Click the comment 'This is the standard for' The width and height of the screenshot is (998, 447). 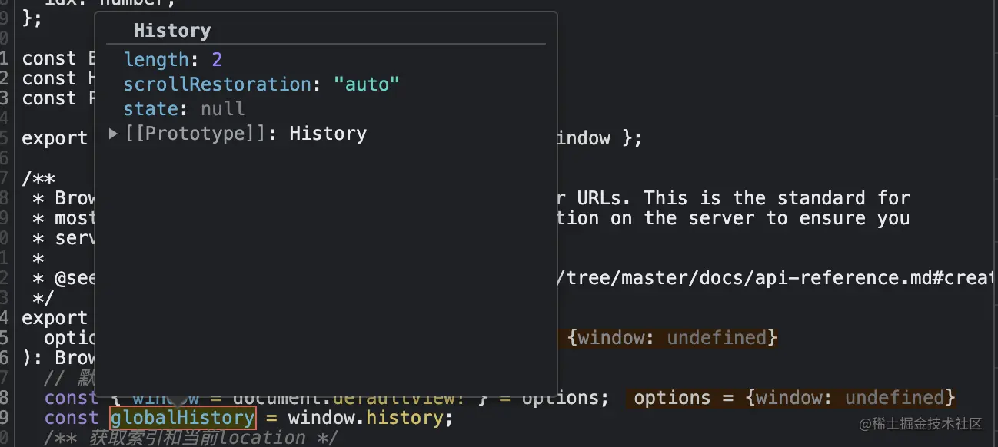click(x=777, y=198)
